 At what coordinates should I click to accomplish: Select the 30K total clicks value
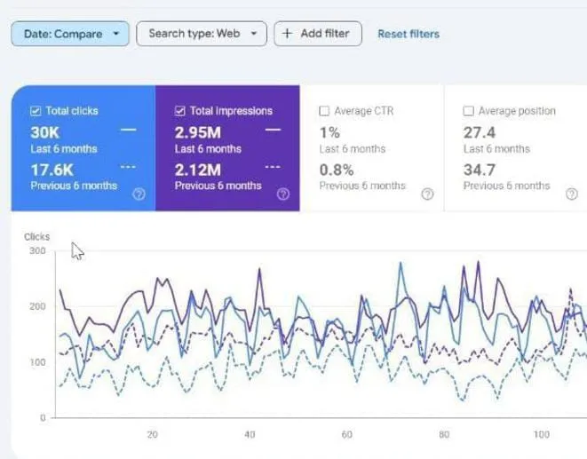pos(45,132)
